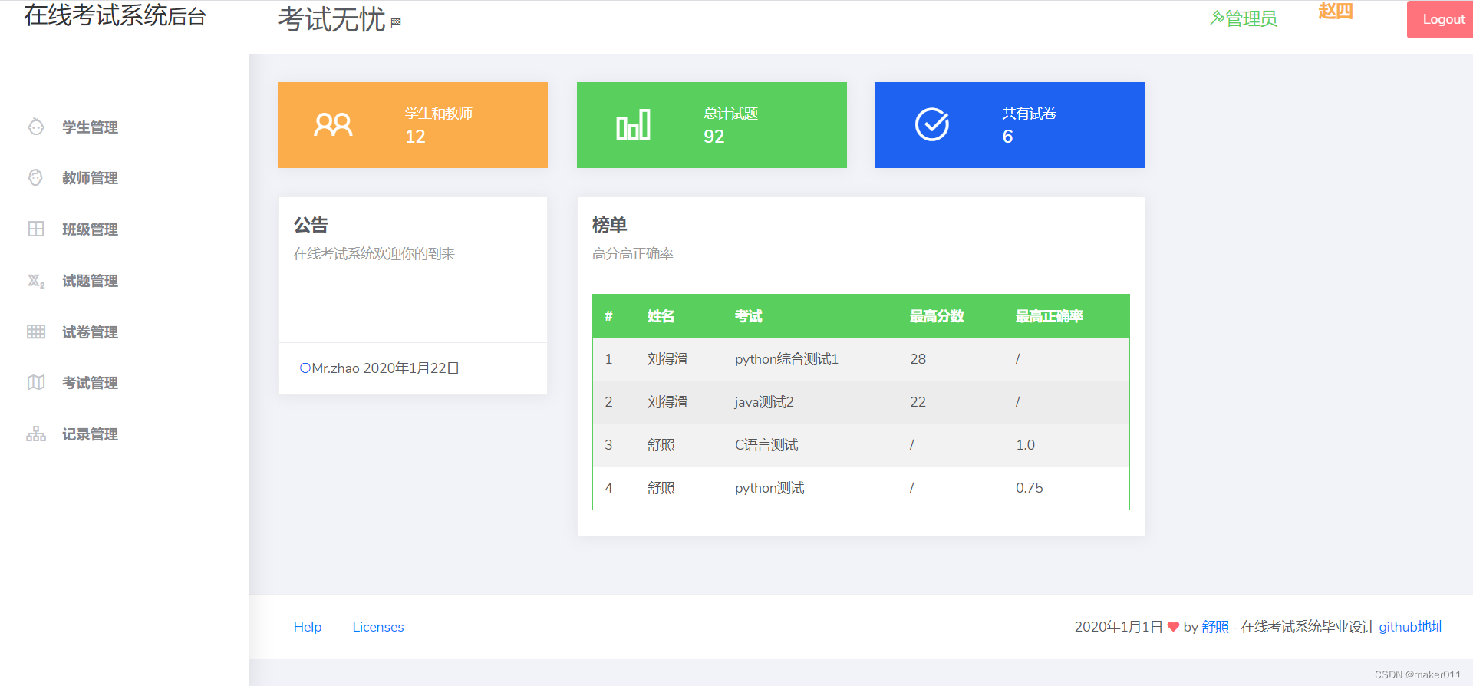
Task: Click the 考试 column header
Action: (x=748, y=316)
